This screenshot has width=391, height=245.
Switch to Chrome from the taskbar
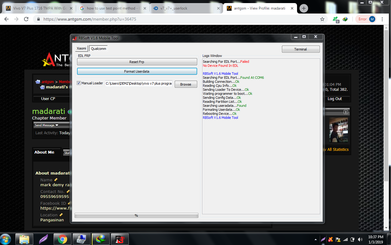[63, 239]
